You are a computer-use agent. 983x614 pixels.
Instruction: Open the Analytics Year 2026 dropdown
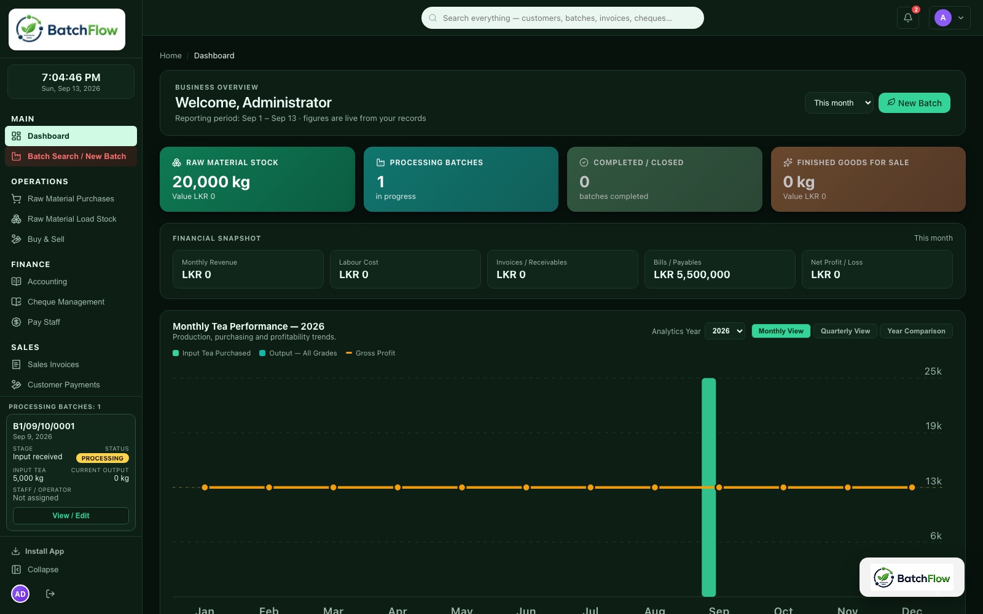(x=725, y=331)
